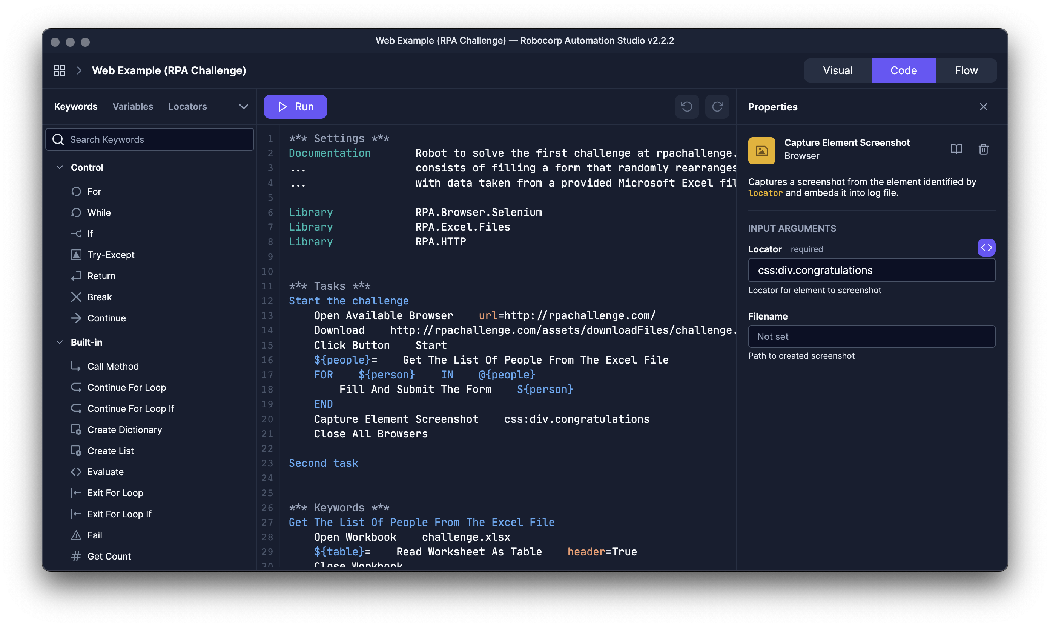
Task: Click the For loop keyword icon
Action: 76,191
